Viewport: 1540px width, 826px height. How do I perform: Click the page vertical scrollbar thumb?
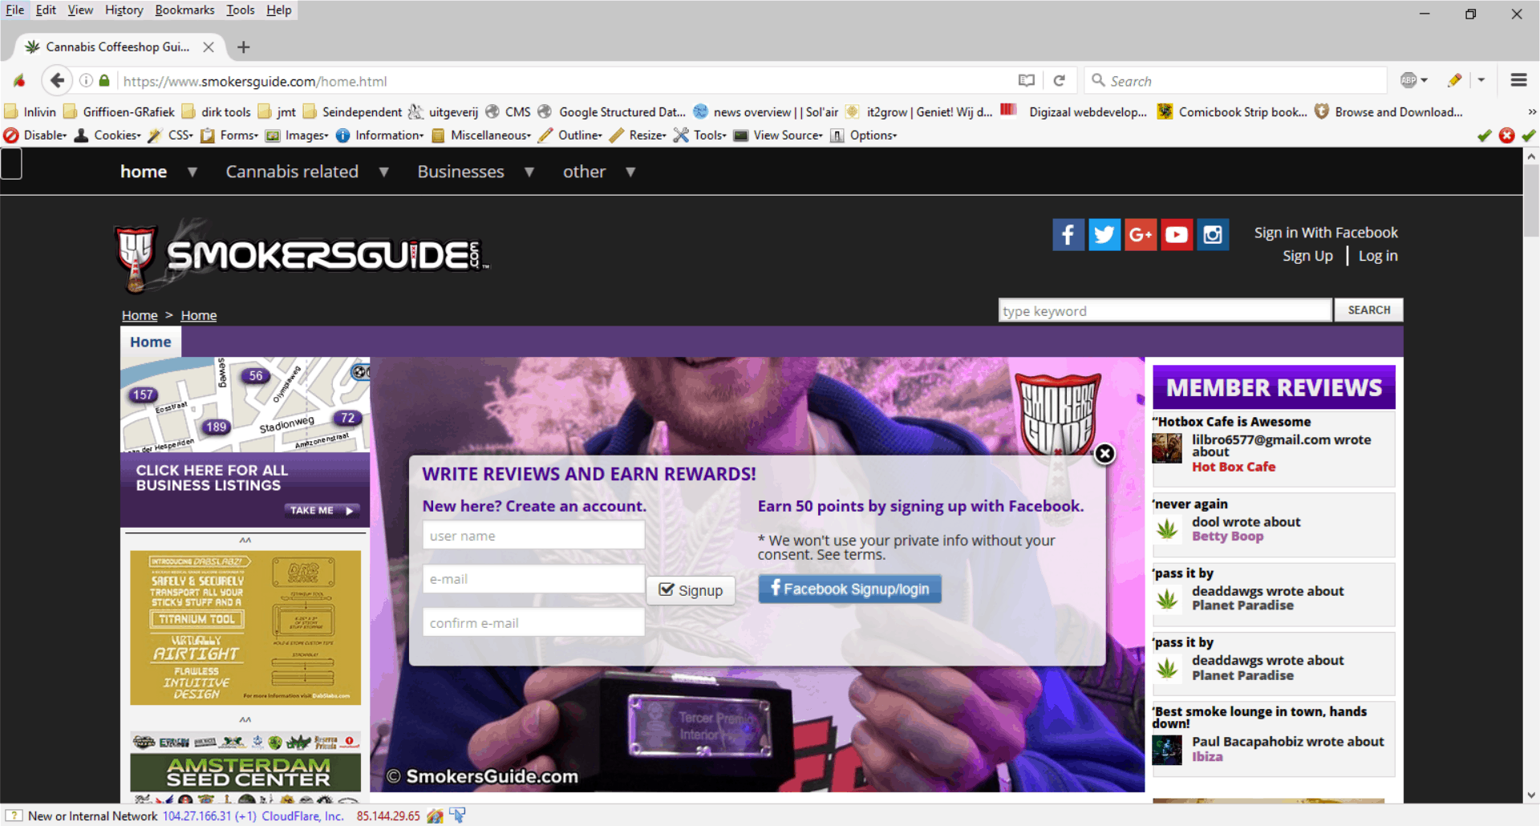1531,200
